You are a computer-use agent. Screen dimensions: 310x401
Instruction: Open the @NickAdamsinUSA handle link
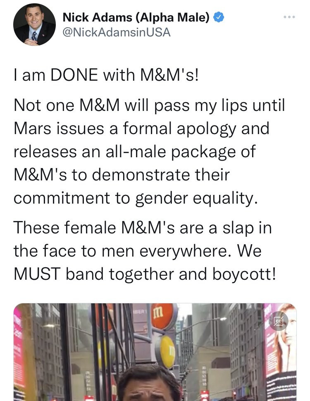point(117,32)
